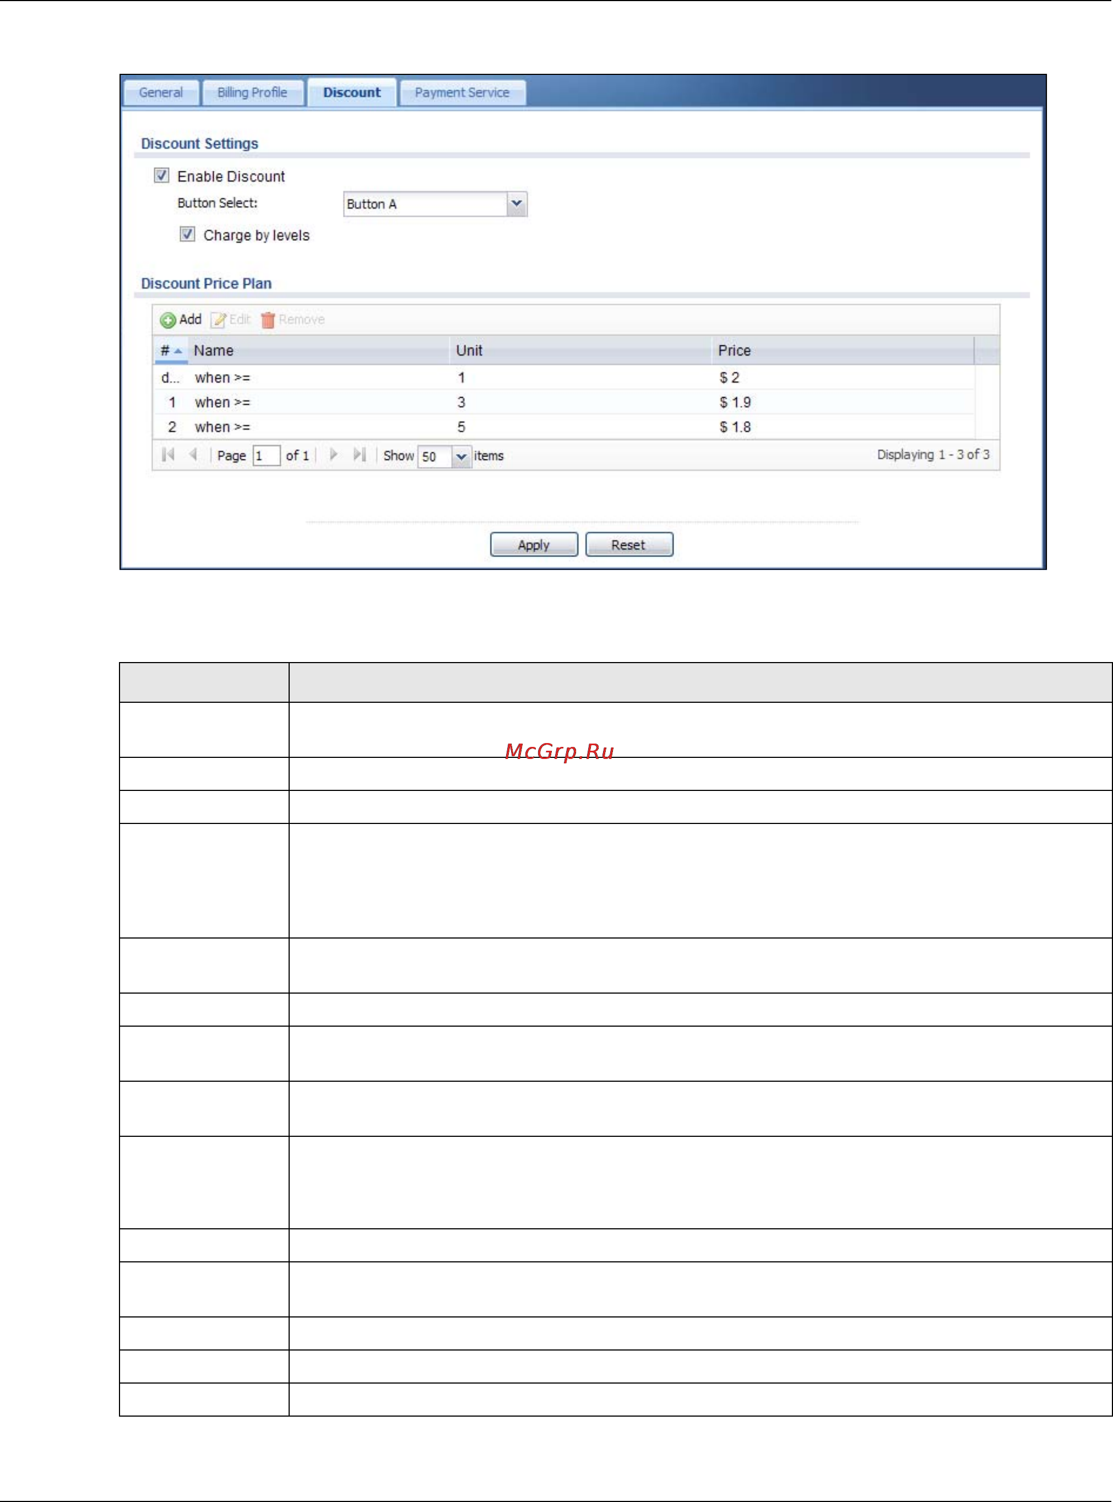Click the Displaying 1 - 3 of 3 text
The image size is (1113, 1502).
tap(933, 455)
